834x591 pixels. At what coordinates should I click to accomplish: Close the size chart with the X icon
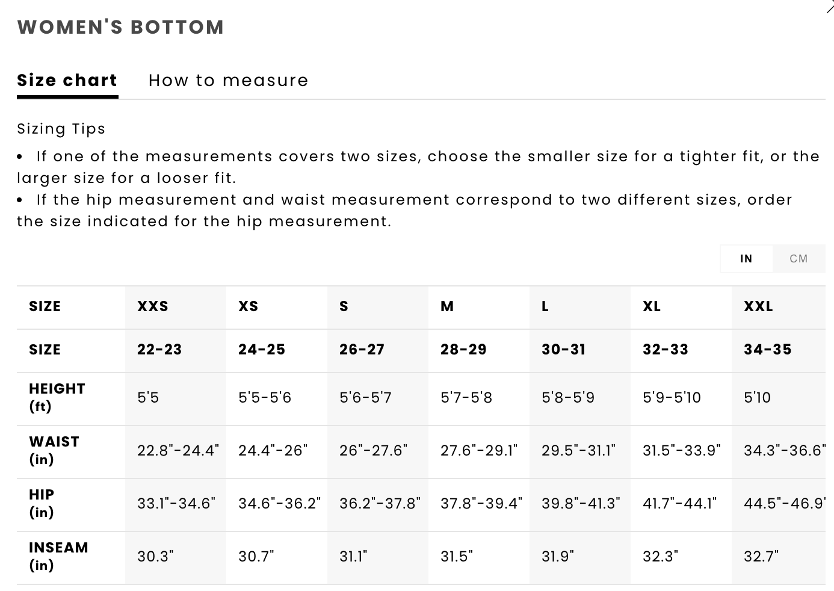point(830,6)
